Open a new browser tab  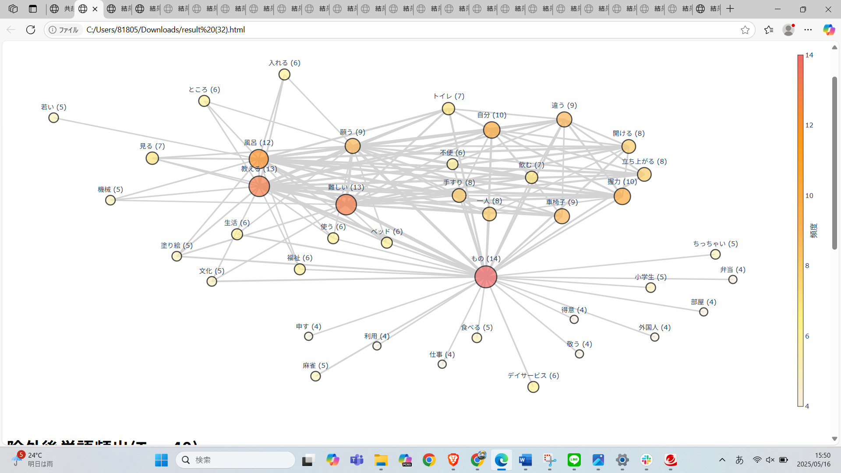coord(730,9)
